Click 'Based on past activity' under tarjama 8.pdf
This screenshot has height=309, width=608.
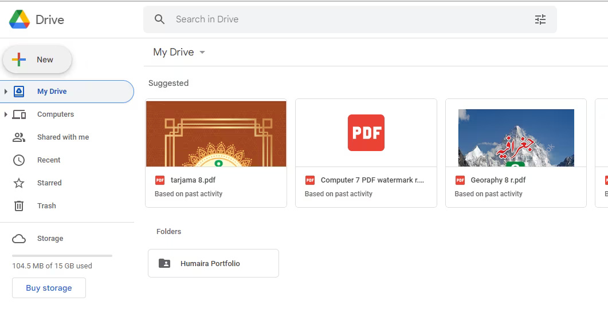189,194
